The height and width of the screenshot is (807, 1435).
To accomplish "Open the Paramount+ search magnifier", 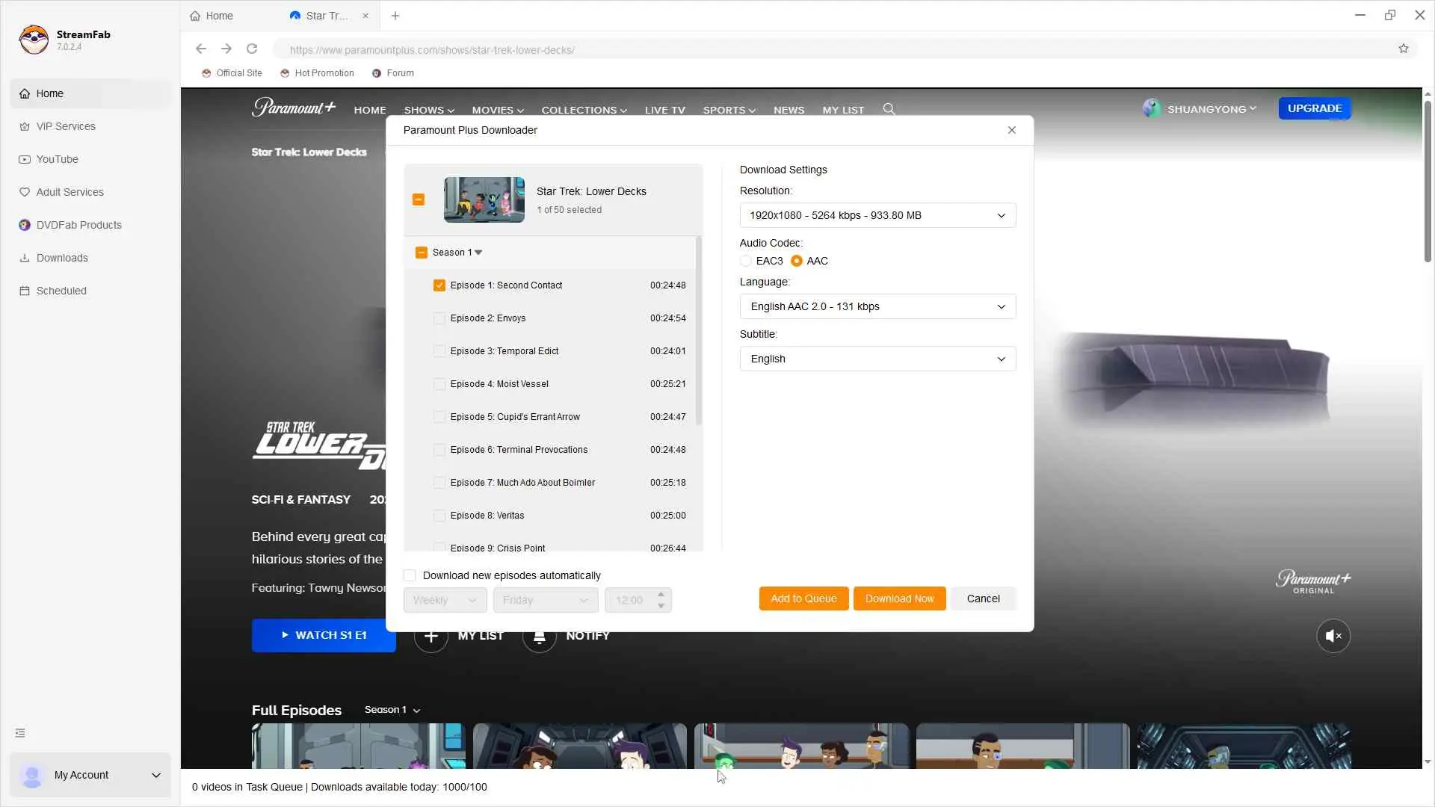I will pyautogui.click(x=889, y=109).
